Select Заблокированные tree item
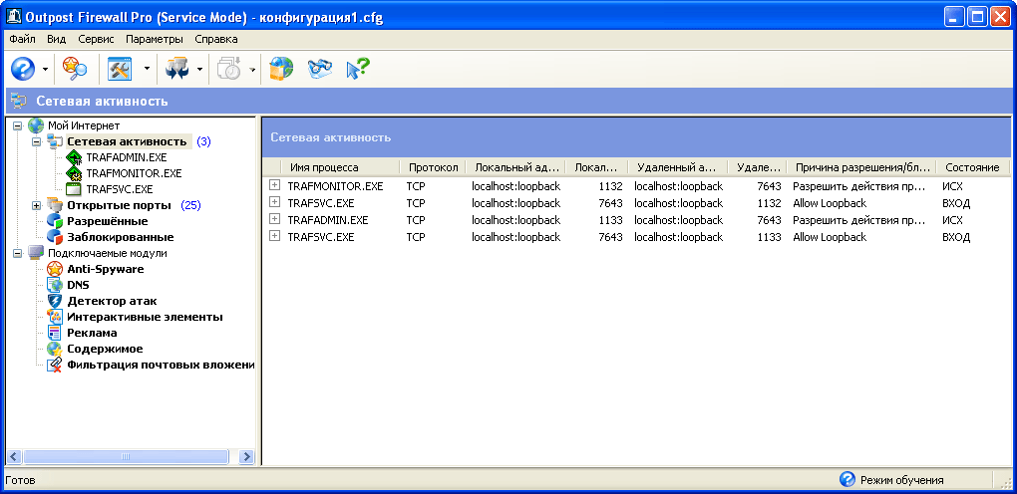The width and height of the screenshot is (1017, 494). point(121,237)
